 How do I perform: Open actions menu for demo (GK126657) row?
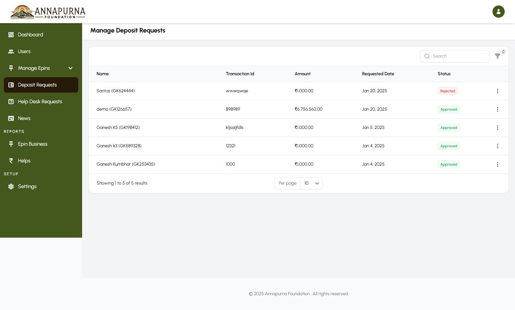[x=497, y=109]
